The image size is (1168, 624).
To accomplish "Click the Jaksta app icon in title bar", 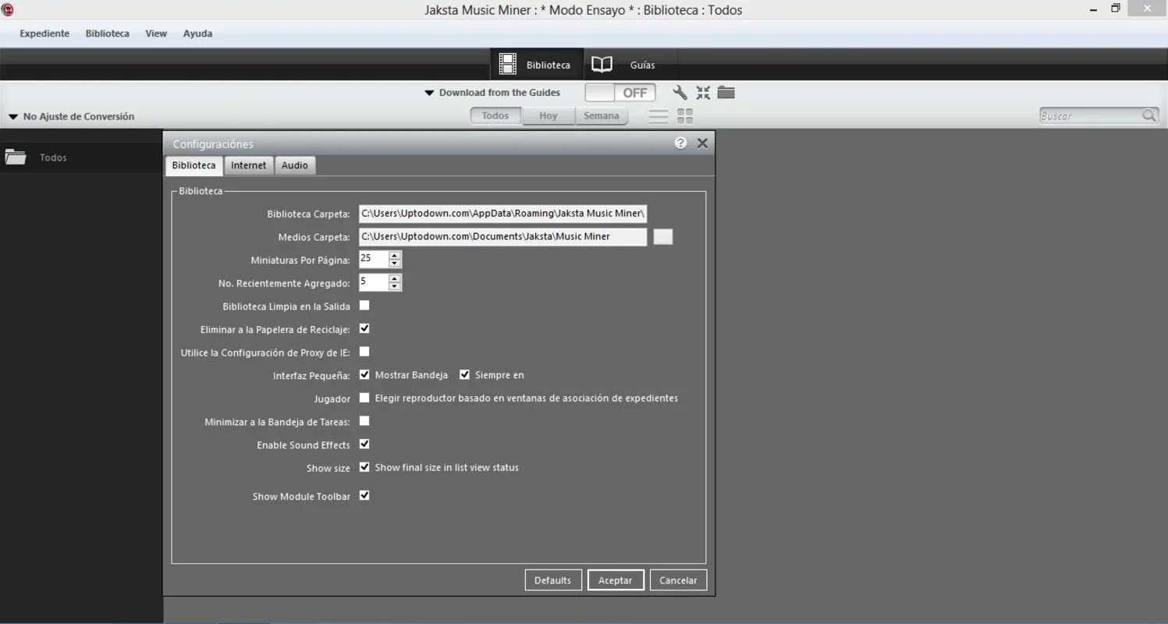I will 8,9.
